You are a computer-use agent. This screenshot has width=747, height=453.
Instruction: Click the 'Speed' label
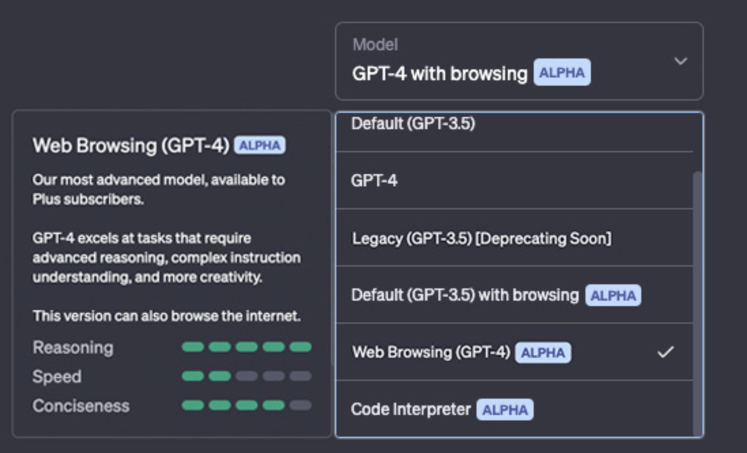pos(57,377)
